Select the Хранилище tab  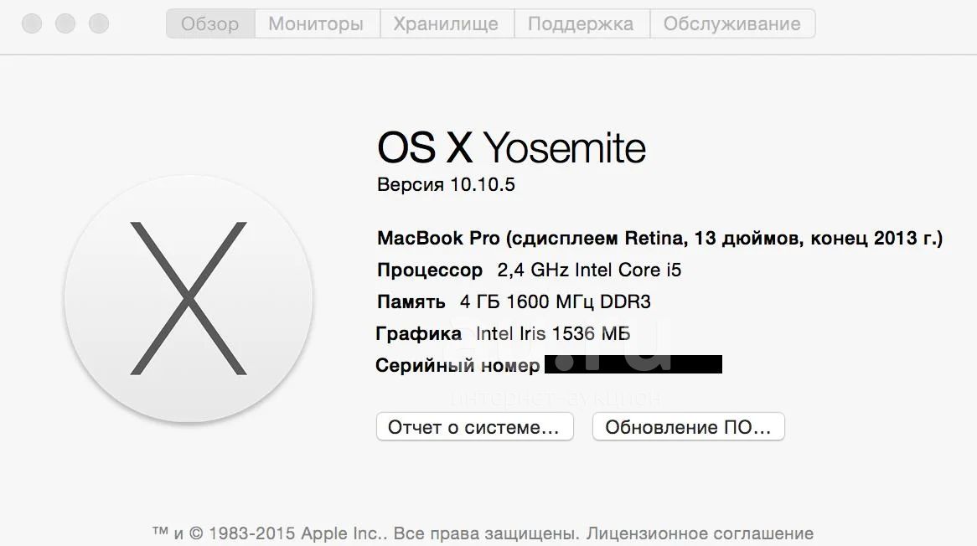click(x=446, y=23)
